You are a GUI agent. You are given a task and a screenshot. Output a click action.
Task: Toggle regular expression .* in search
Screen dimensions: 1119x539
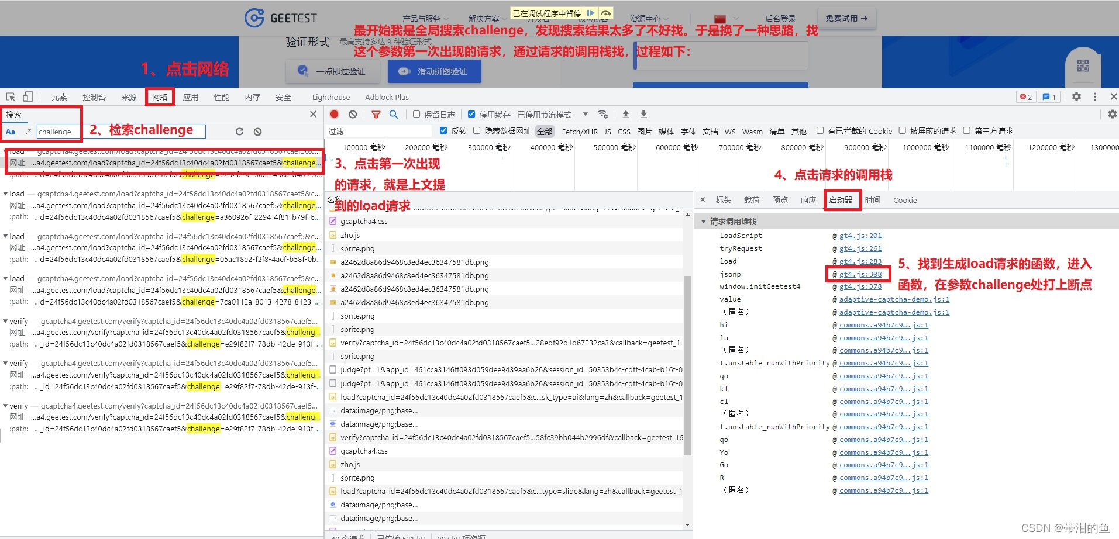coord(27,132)
